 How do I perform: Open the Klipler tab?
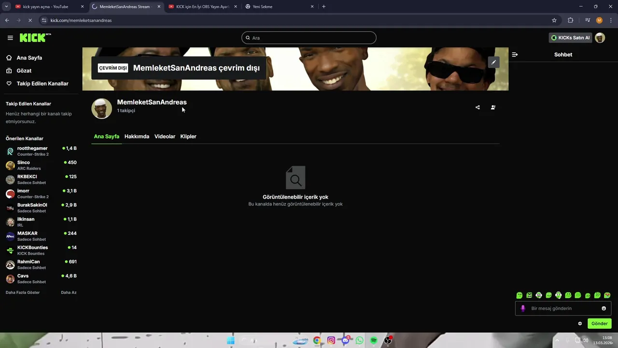coord(188,136)
